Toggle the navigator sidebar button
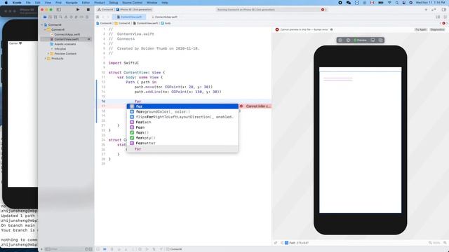The image size is (449, 252). 59,9
